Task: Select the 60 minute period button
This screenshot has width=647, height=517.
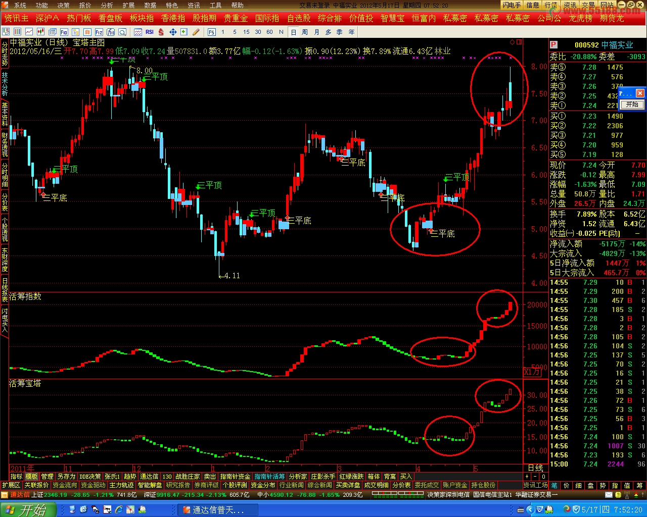Action: 269,32
